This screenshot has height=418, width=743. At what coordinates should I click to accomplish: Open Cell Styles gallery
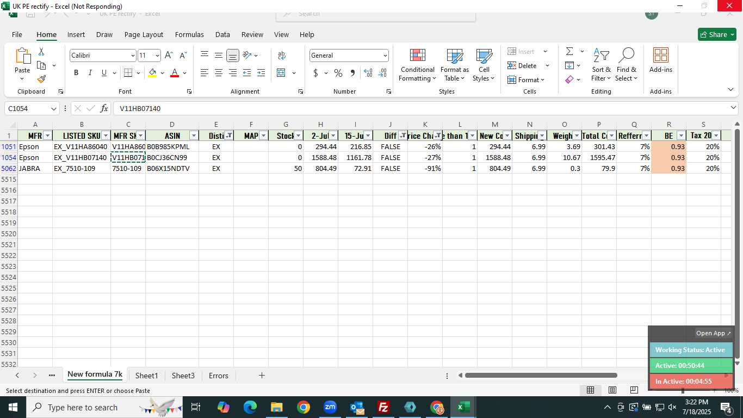coord(484,64)
